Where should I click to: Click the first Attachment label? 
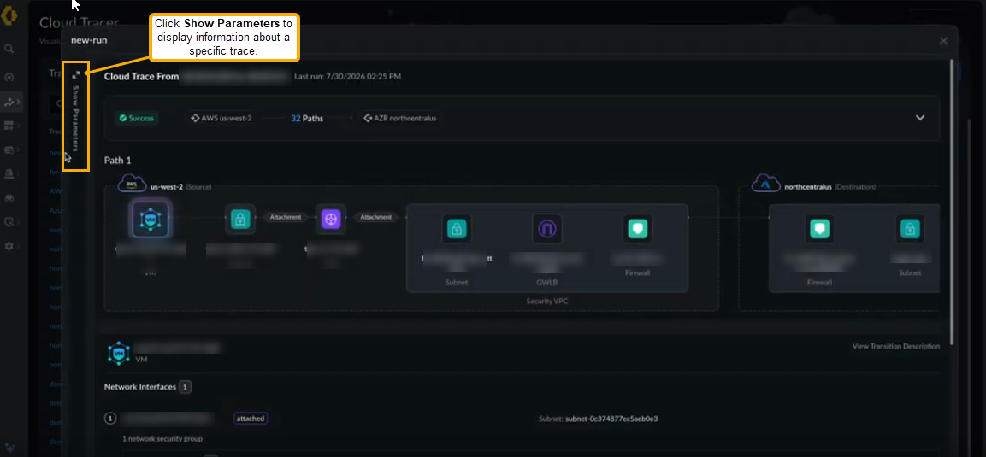pos(285,217)
